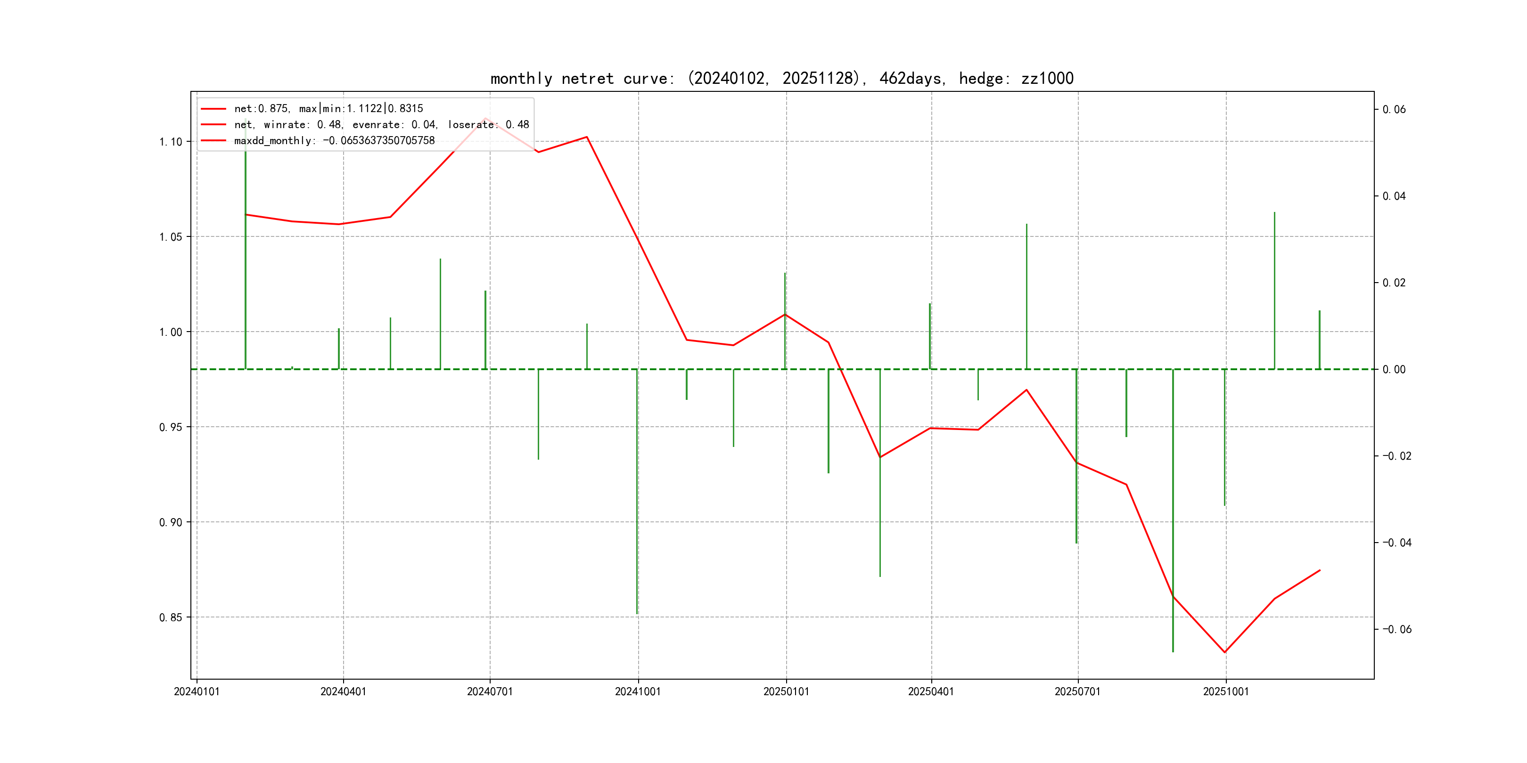Click right y-axis label 0.00
The width and height of the screenshot is (1527, 763).
[1394, 370]
